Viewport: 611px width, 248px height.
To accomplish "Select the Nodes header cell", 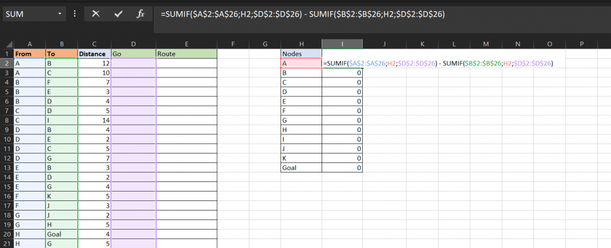I will 301,54.
